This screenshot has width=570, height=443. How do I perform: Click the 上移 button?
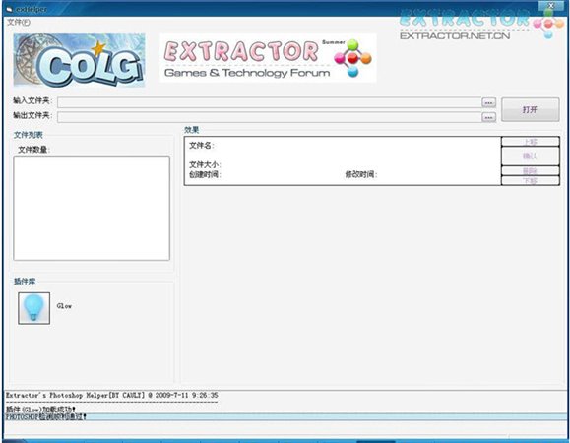tap(530, 142)
